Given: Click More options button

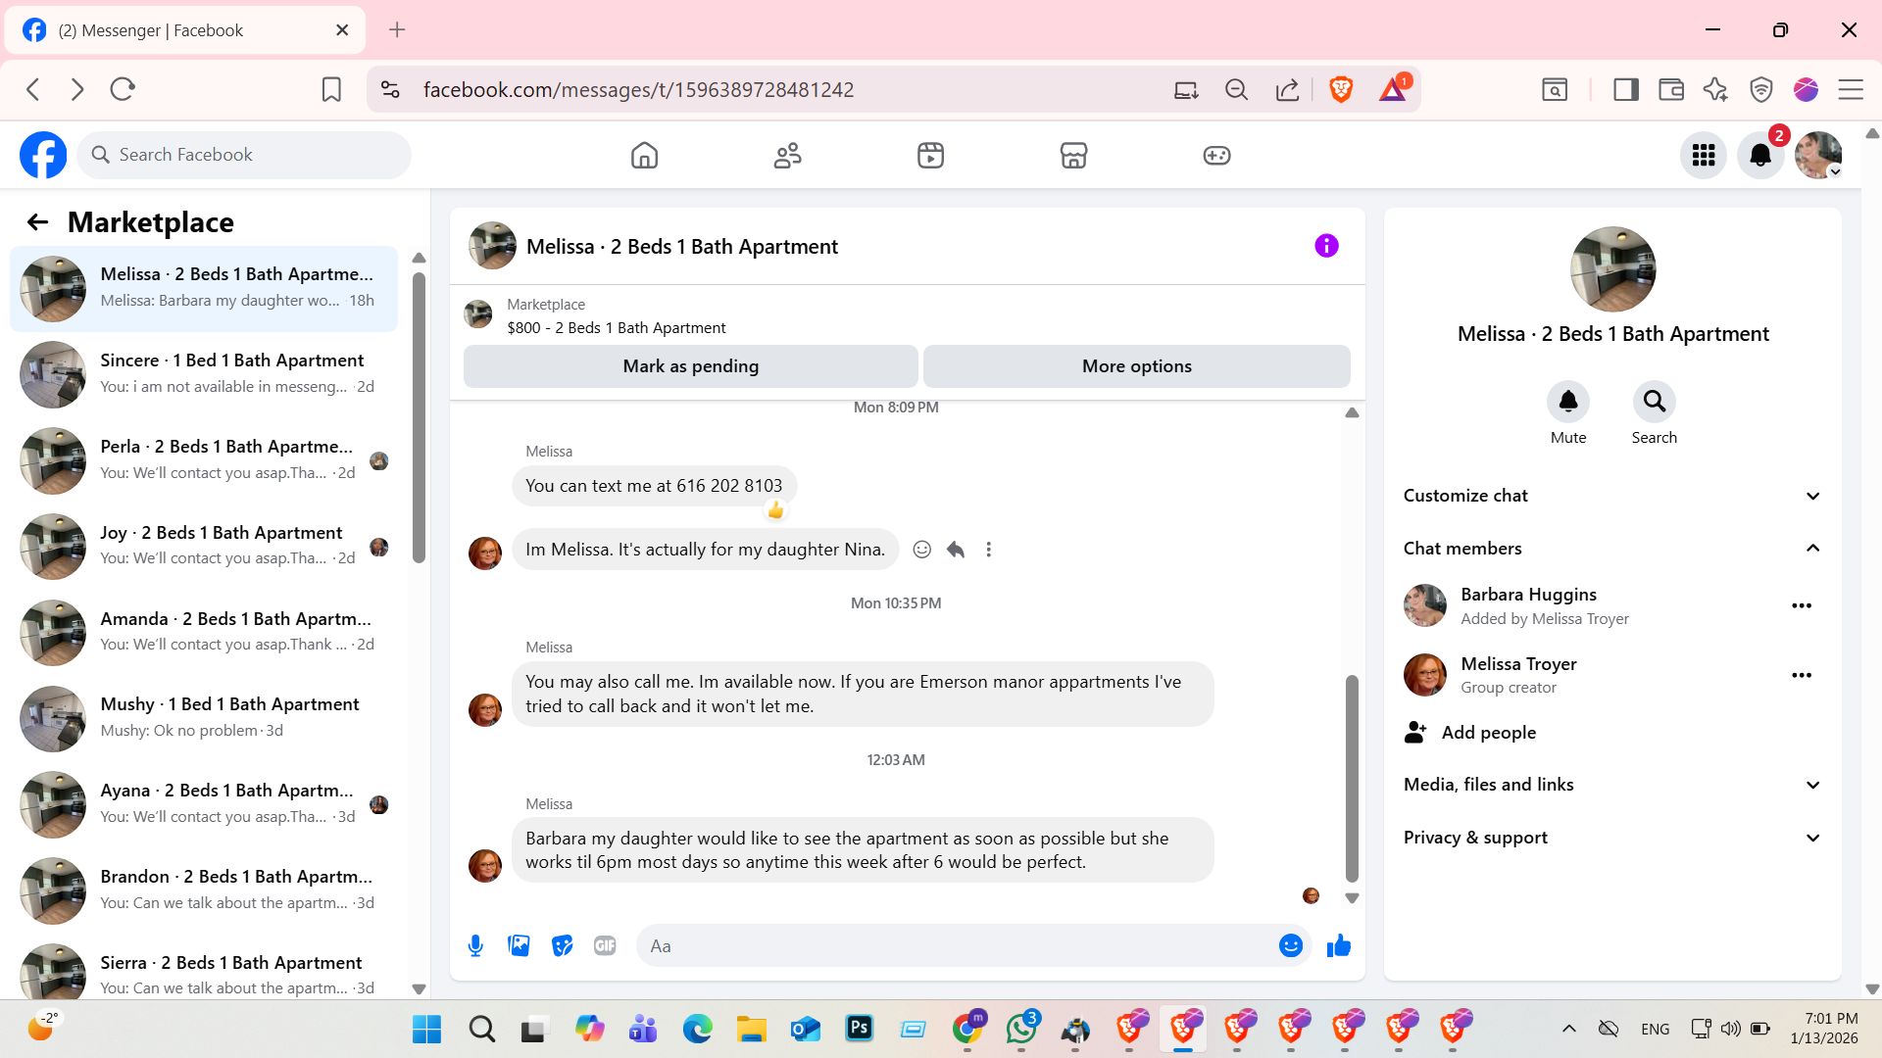Looking at the screenshot, I should coord(1136,366).
